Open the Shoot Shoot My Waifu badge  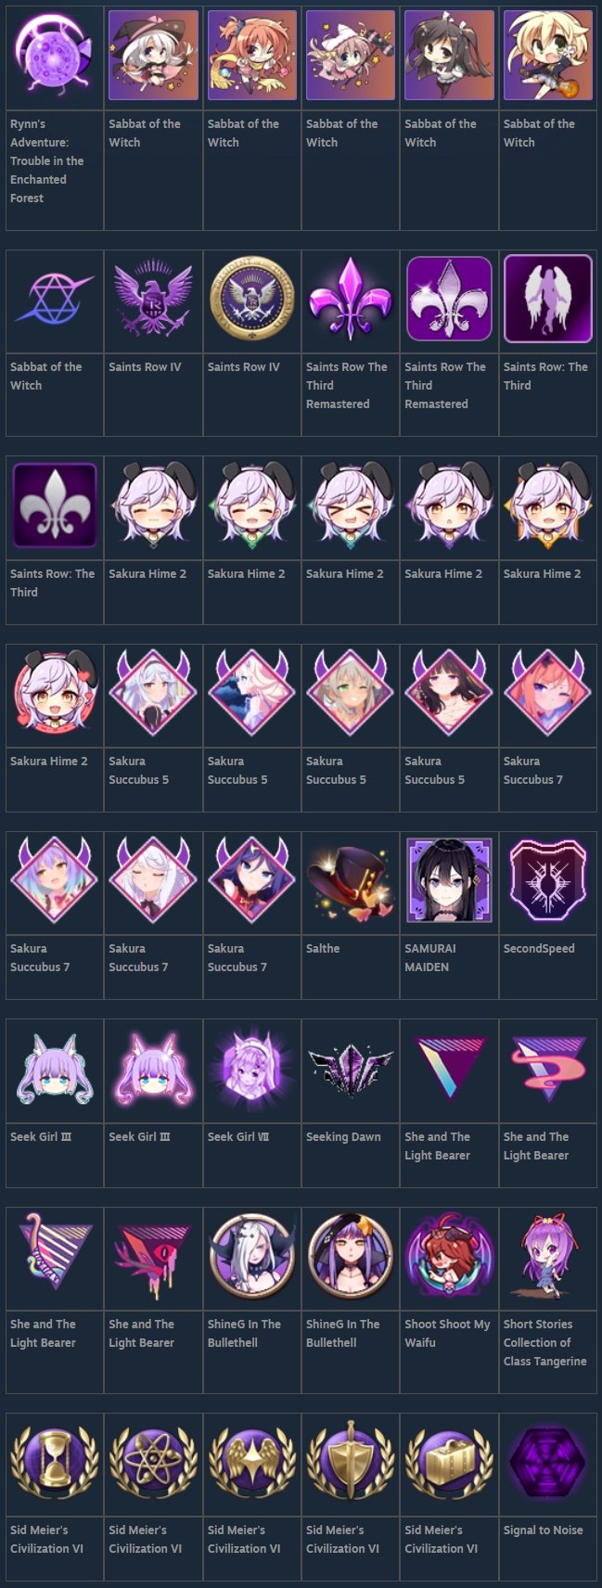(449, 1256)
